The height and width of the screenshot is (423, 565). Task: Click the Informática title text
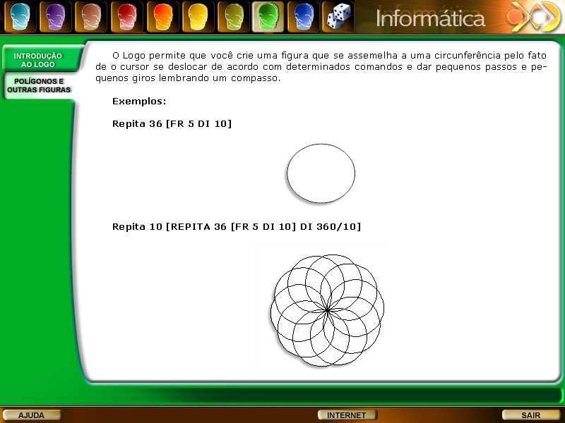click(431, 18)
